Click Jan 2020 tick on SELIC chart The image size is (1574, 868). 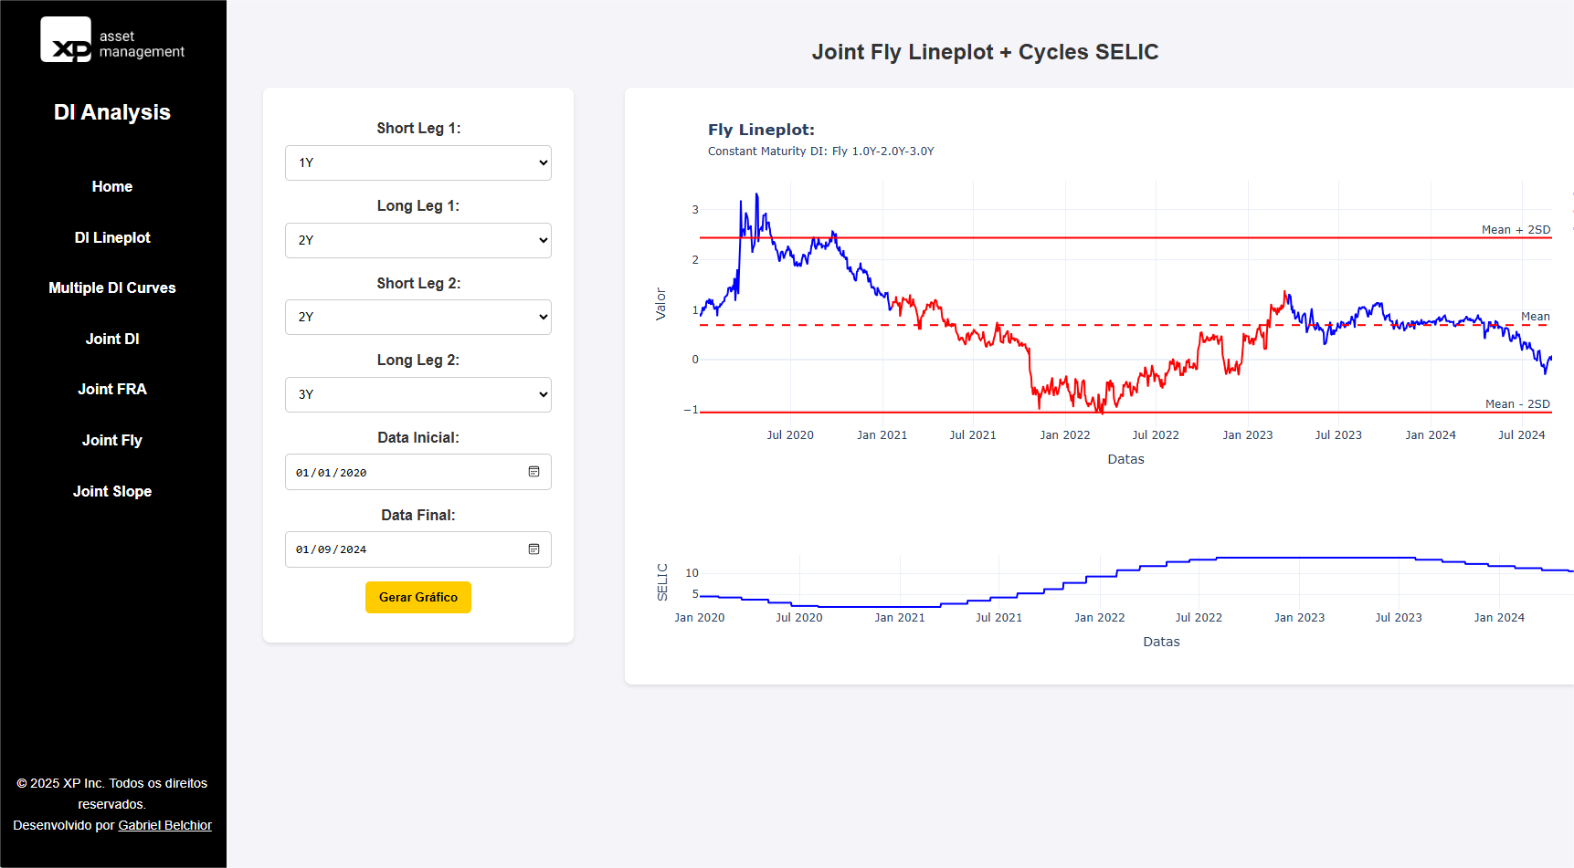[x=699, y=618]
